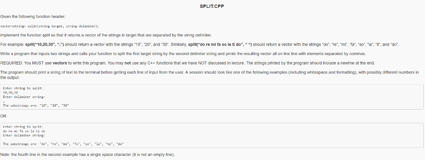Click the OR text between the examples
Image resolution: width=425 pixels, height=160 pixels.
pos(3,116)
